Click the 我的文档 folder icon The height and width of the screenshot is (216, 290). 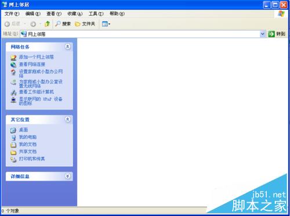13,145
